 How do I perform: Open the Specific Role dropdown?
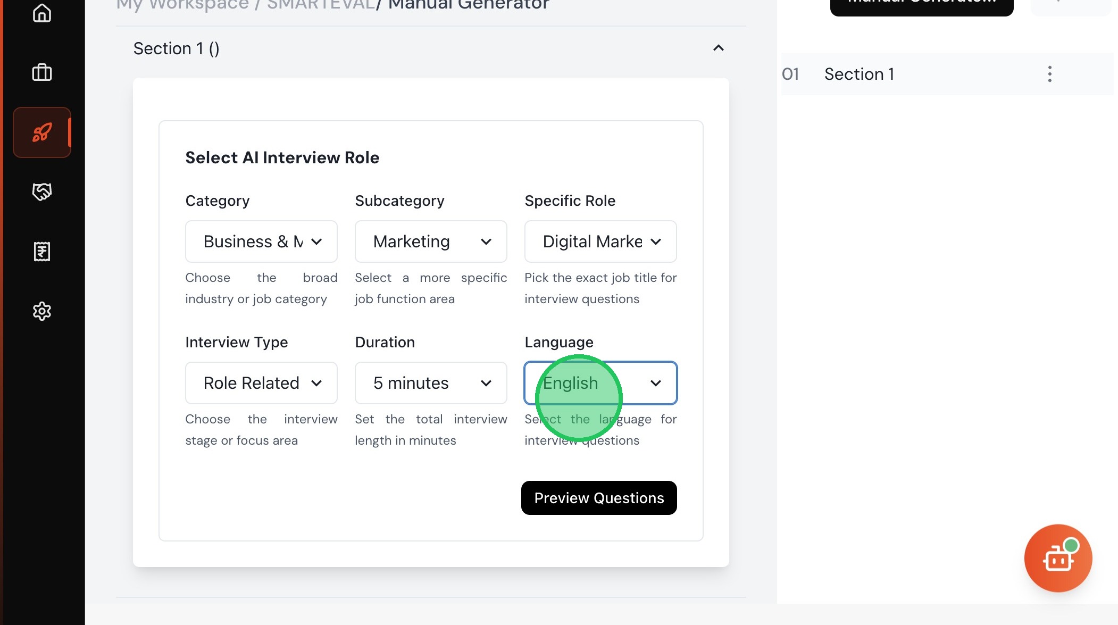tap(600, 241)
